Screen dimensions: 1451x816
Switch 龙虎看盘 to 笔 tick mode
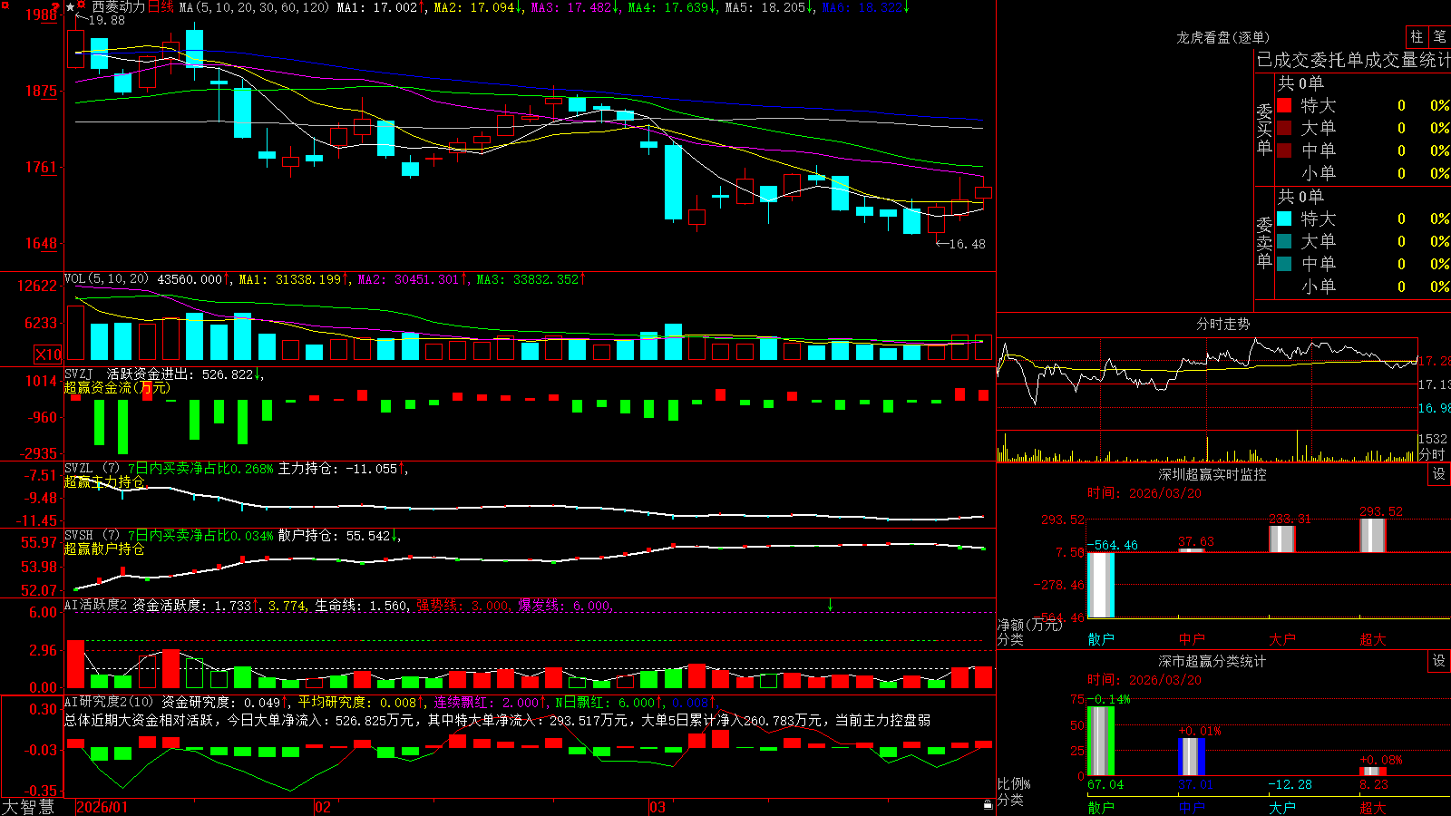1439,36
